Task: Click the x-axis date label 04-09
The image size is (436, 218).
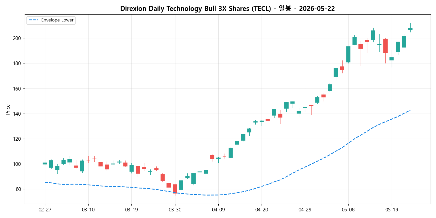Action: point(218,210)
